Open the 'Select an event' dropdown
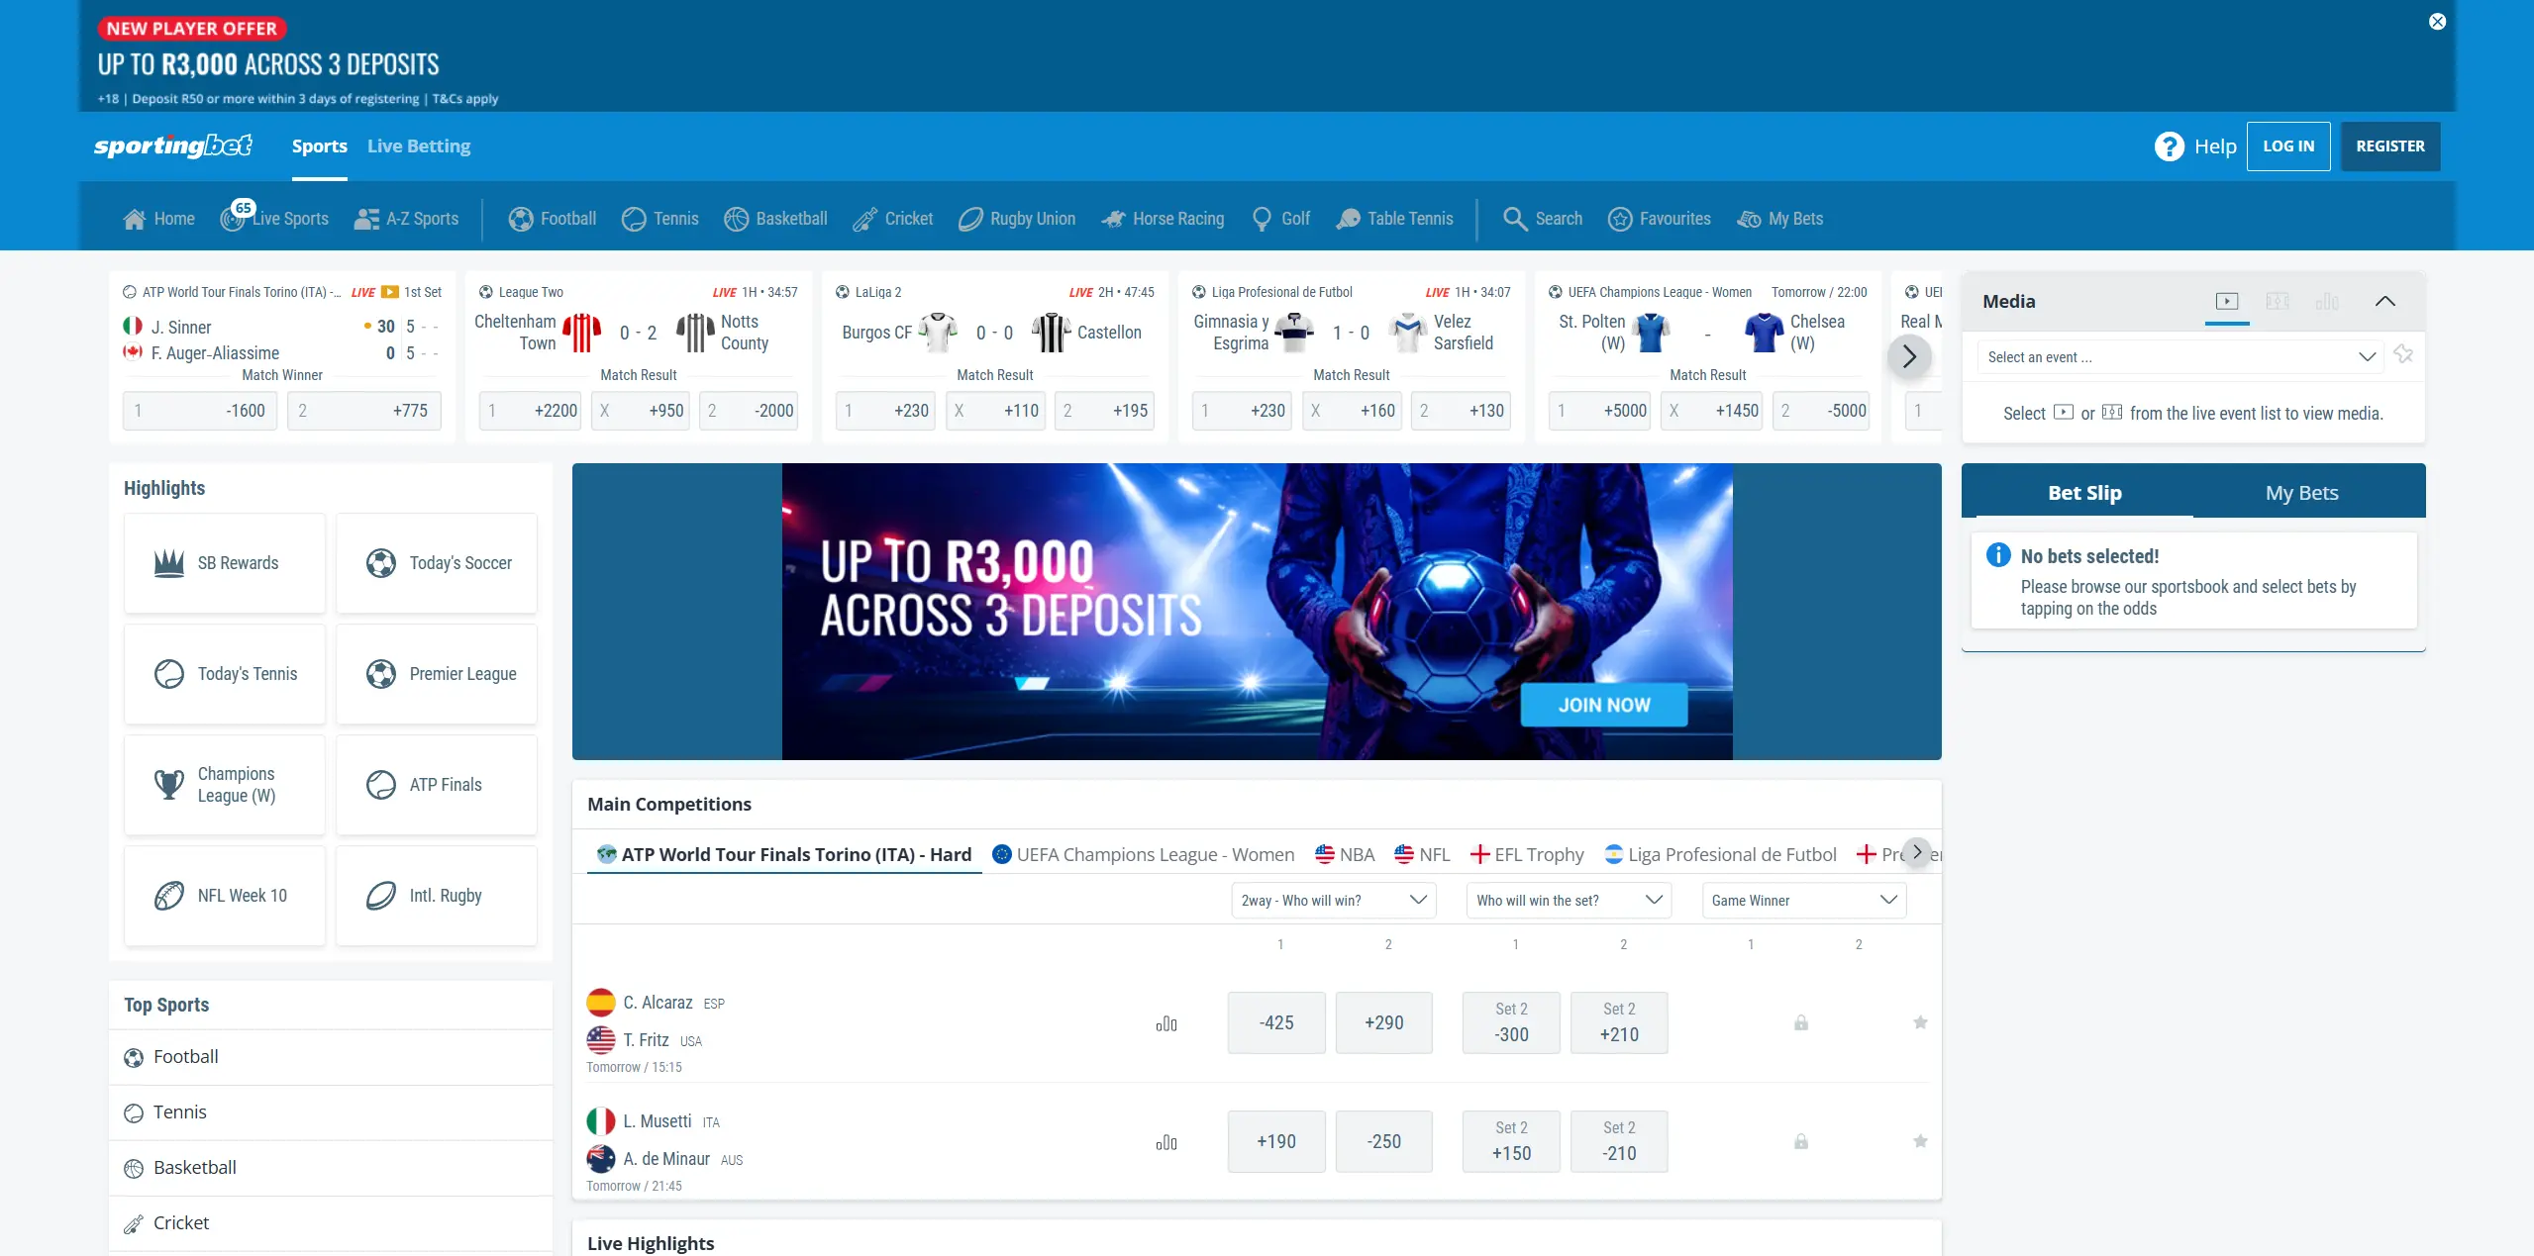 [2180, 357]
